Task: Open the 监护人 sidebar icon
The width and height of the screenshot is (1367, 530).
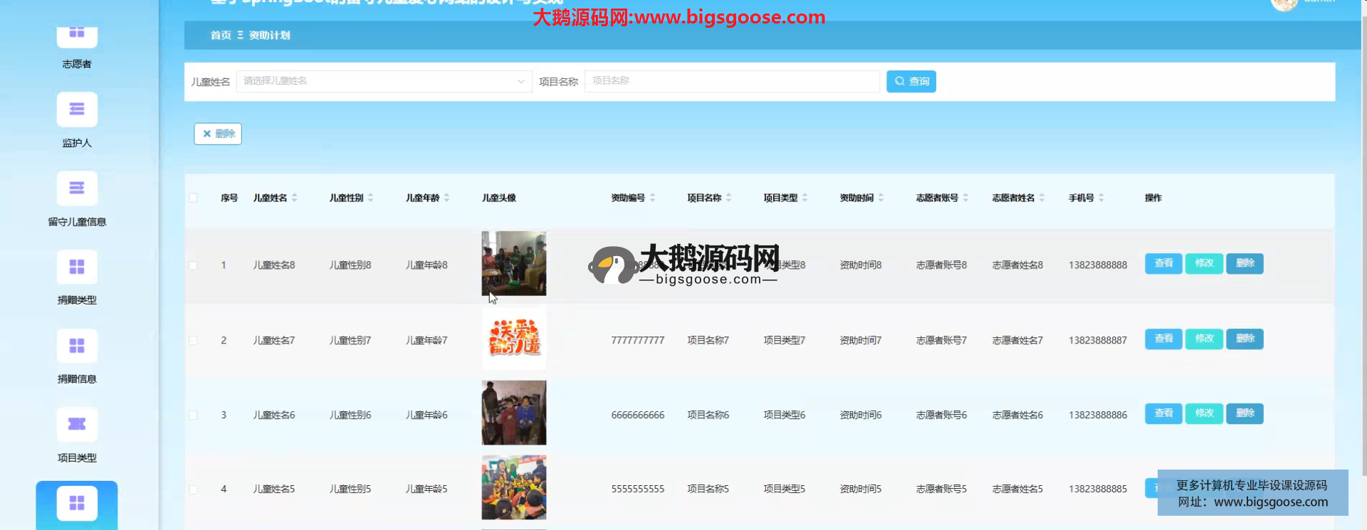Action: tap(77, 110)
